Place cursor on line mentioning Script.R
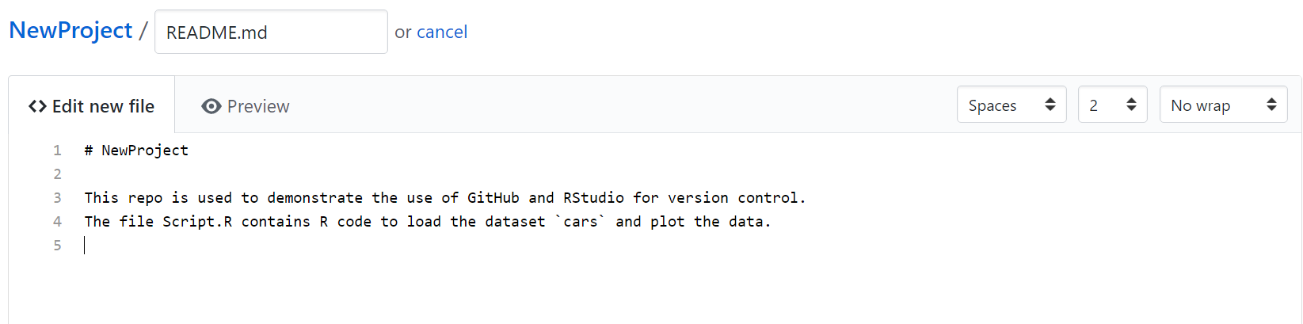1303x324 pixels. [428, 222]
